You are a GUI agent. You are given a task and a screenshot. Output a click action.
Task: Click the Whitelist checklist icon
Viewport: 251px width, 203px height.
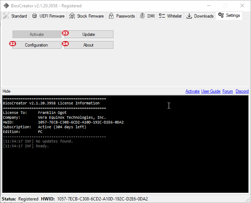point(162,16)
